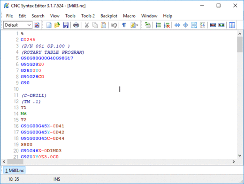Open the Tools 2 menu
244x184 pixels.
click(x=88, y=16)
